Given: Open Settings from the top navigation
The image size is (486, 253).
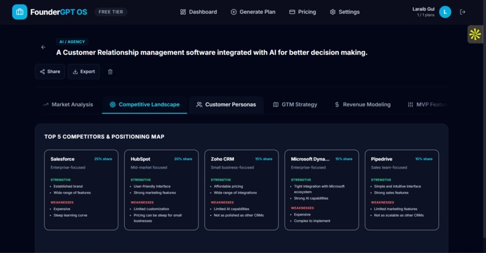Looking at the screenshot, I should coord(345,12).
